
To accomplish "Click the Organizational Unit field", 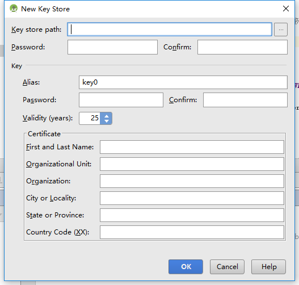I will click(x=192, y=164).
